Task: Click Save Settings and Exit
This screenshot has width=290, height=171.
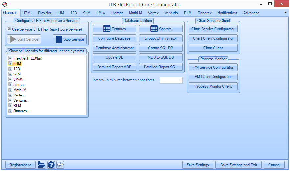Action: tap(238, 165)
